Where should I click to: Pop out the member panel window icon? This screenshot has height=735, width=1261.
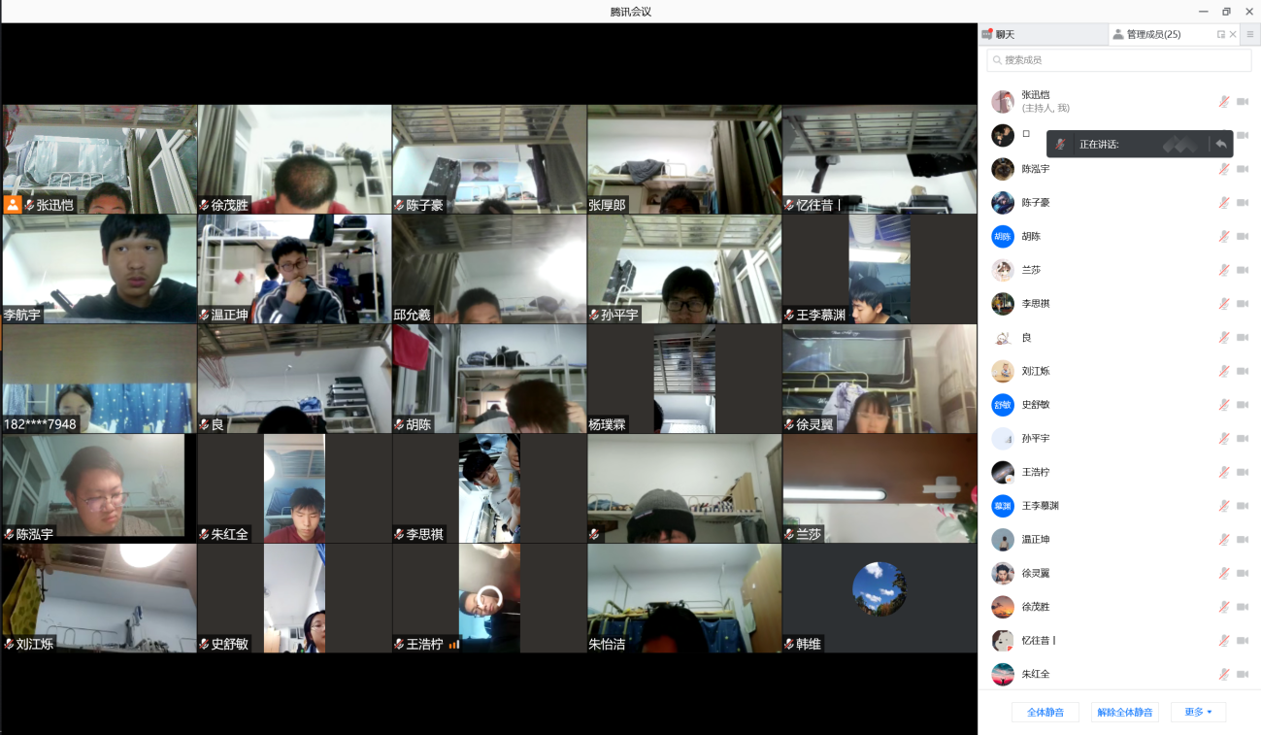1221,35
